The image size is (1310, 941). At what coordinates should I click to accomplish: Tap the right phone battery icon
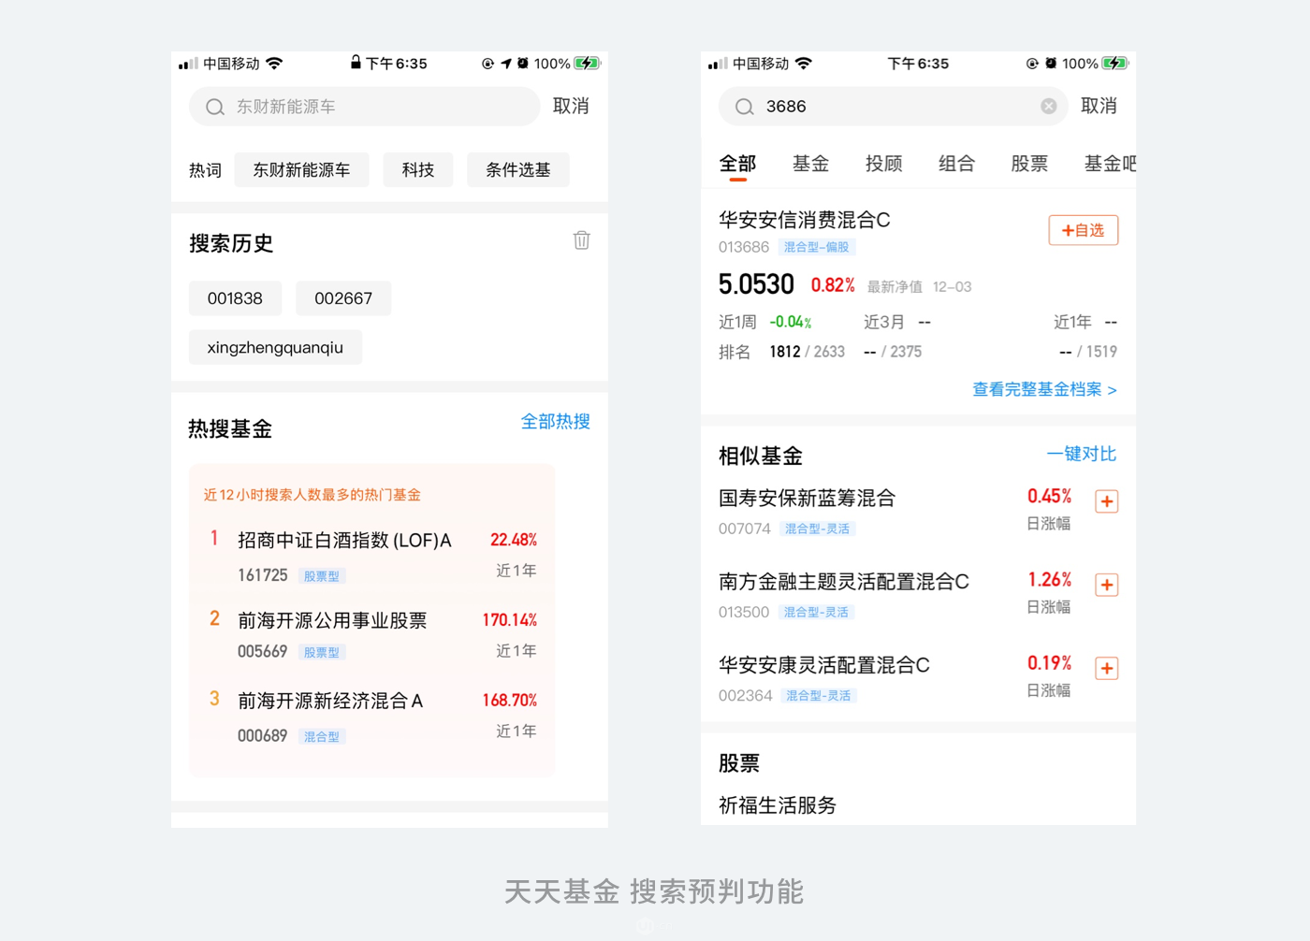[1115, 64]
